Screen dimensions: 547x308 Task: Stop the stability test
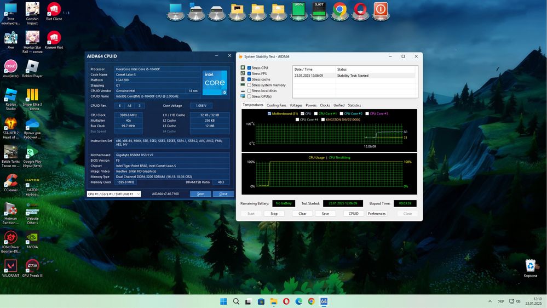274,214
